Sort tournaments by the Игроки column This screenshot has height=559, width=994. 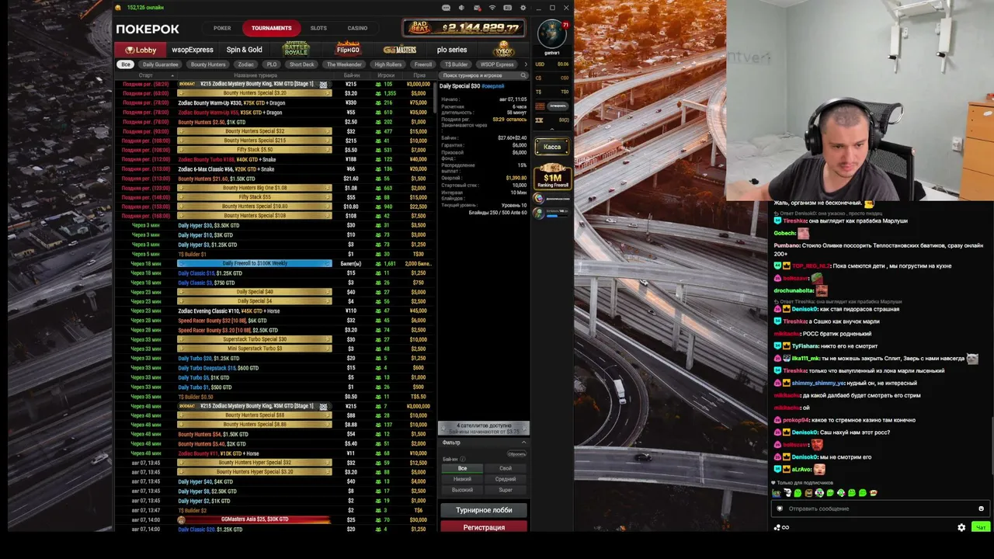(x=386, y=75)
